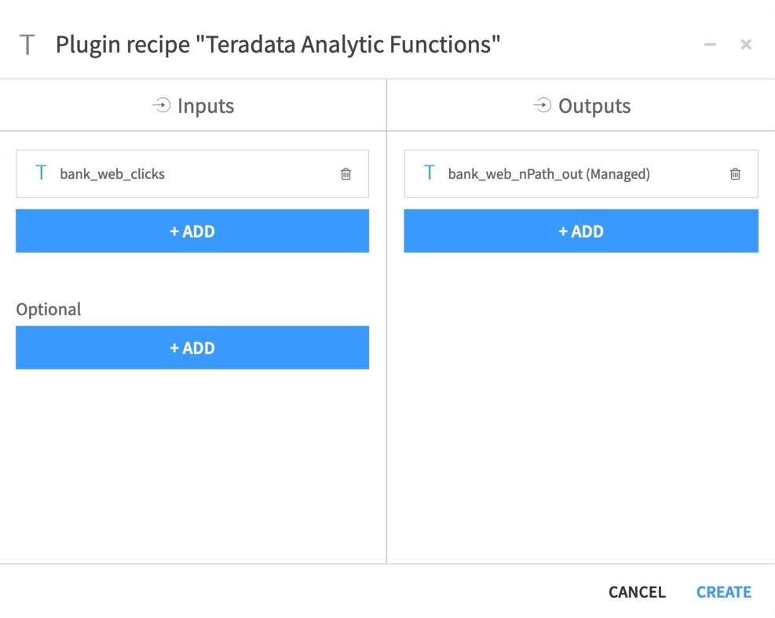Delete the bank_web_nPath_out output via trash icon
775x618 pixels.
[735, 174]
